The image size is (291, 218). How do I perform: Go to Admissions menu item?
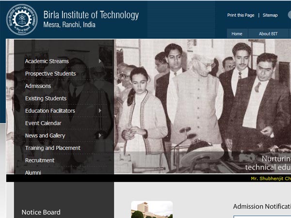coord(38,86)
